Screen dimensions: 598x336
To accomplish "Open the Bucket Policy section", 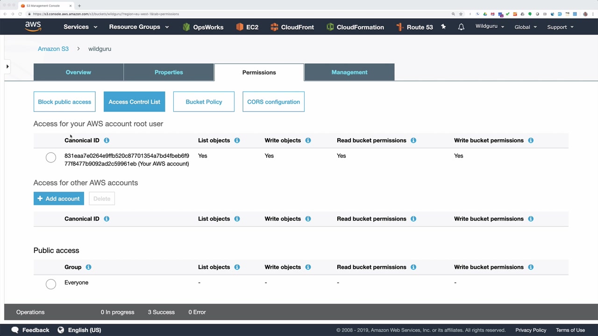I will click(x=204, y=102).
